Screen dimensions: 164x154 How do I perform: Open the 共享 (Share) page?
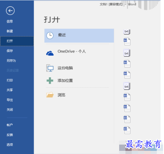pyautogui.click(x=10, y=90)
